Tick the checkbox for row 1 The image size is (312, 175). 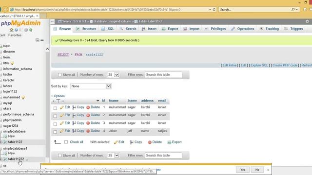[x=55, y=108]
